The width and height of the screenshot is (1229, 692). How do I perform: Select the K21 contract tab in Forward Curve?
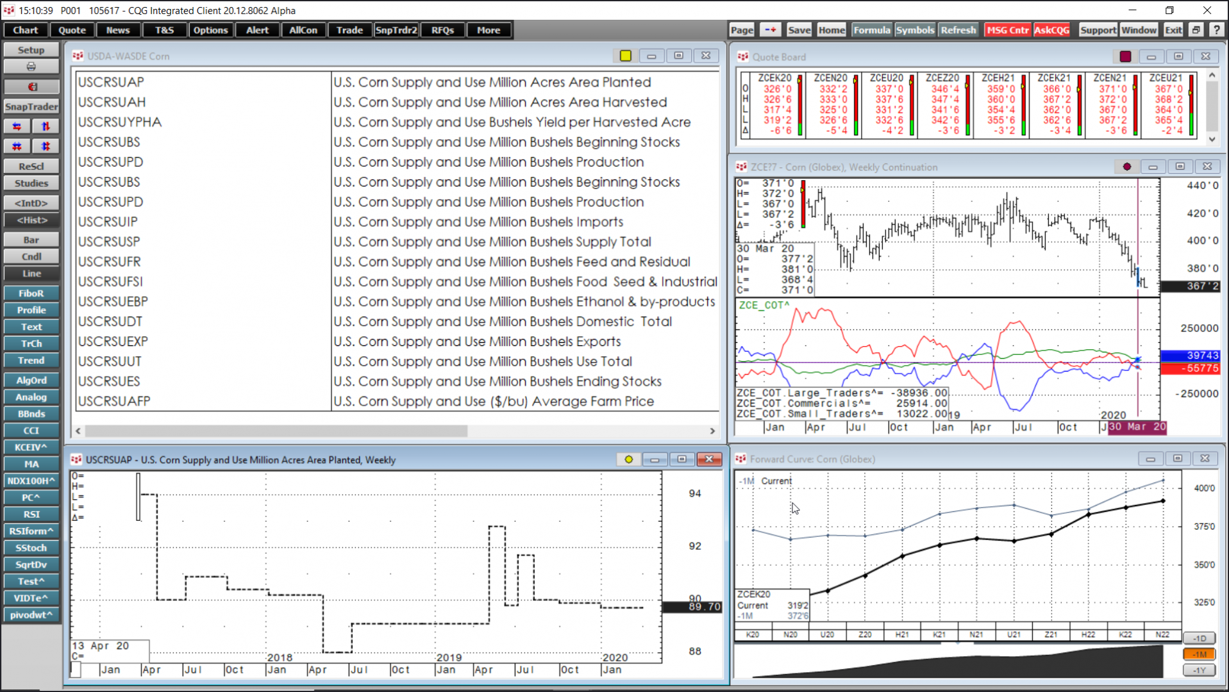(x=939, y=633)
